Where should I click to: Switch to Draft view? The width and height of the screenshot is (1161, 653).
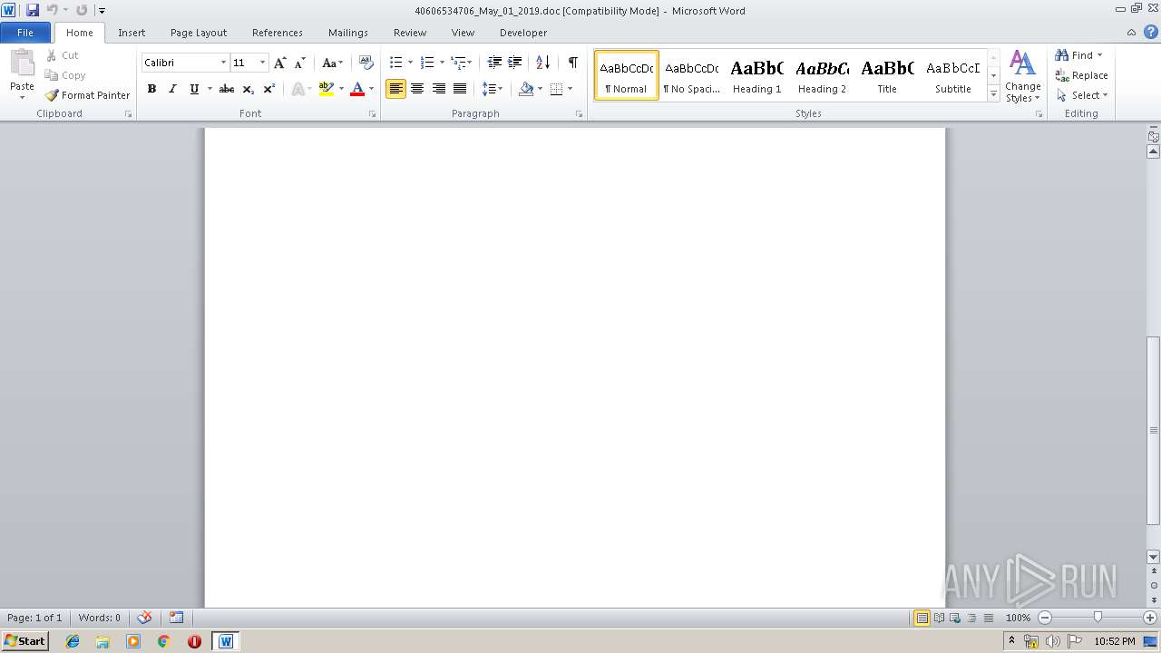coord(988,618)
